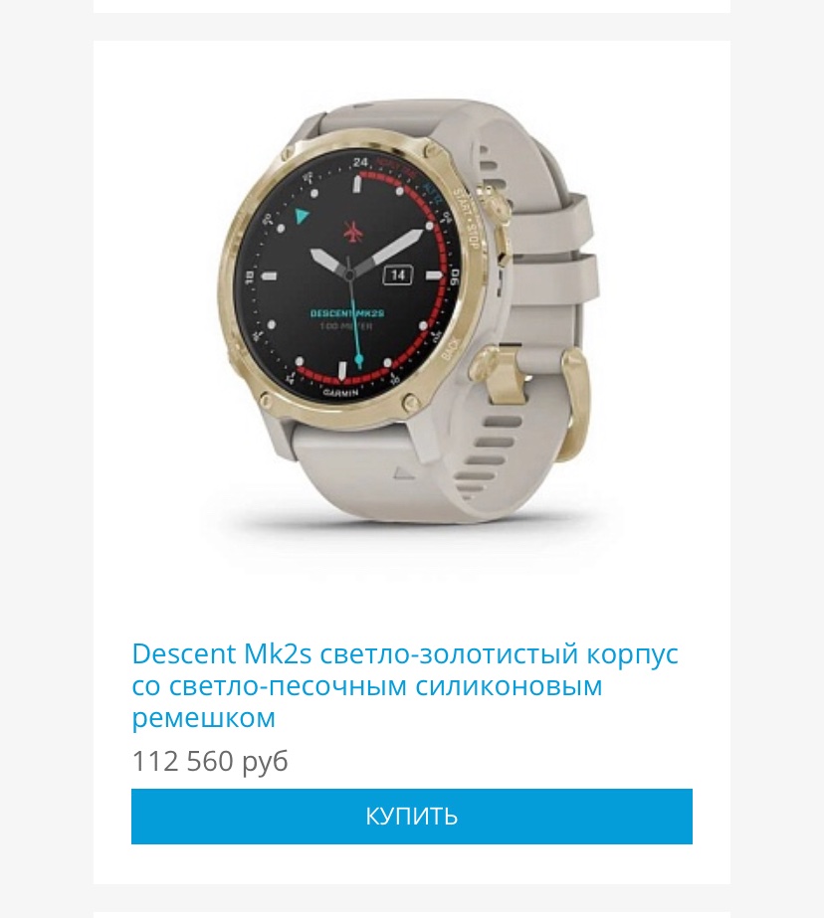This screenshot has height=918, width=824.
Task: Click the GARMIN logo on the watch dial
Action: pos(340,394)
